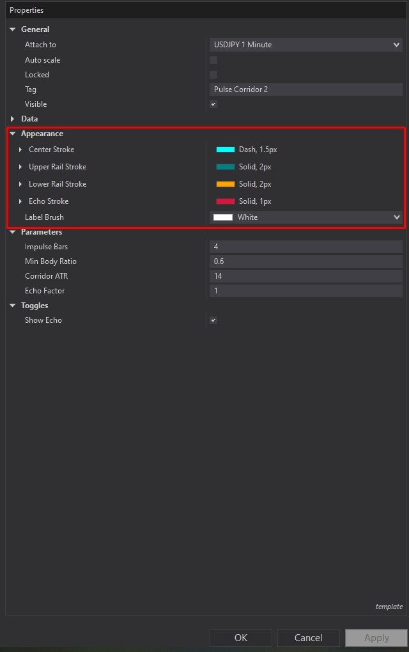Collapse the General section
409x652 pixels.
(13, 29)
